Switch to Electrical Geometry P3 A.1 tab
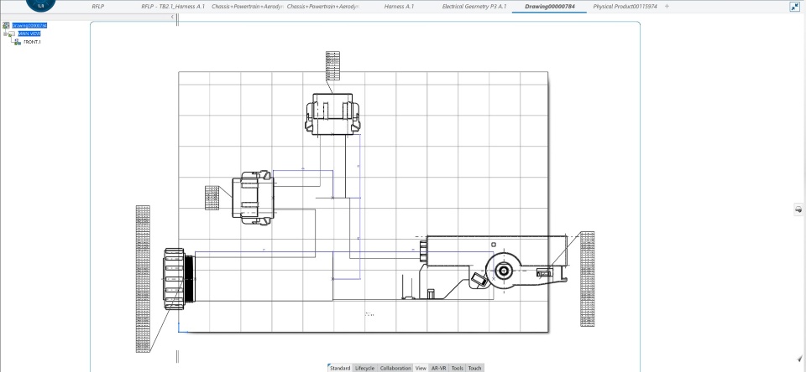This screenshot has width=806, height=372. point(474,7)
